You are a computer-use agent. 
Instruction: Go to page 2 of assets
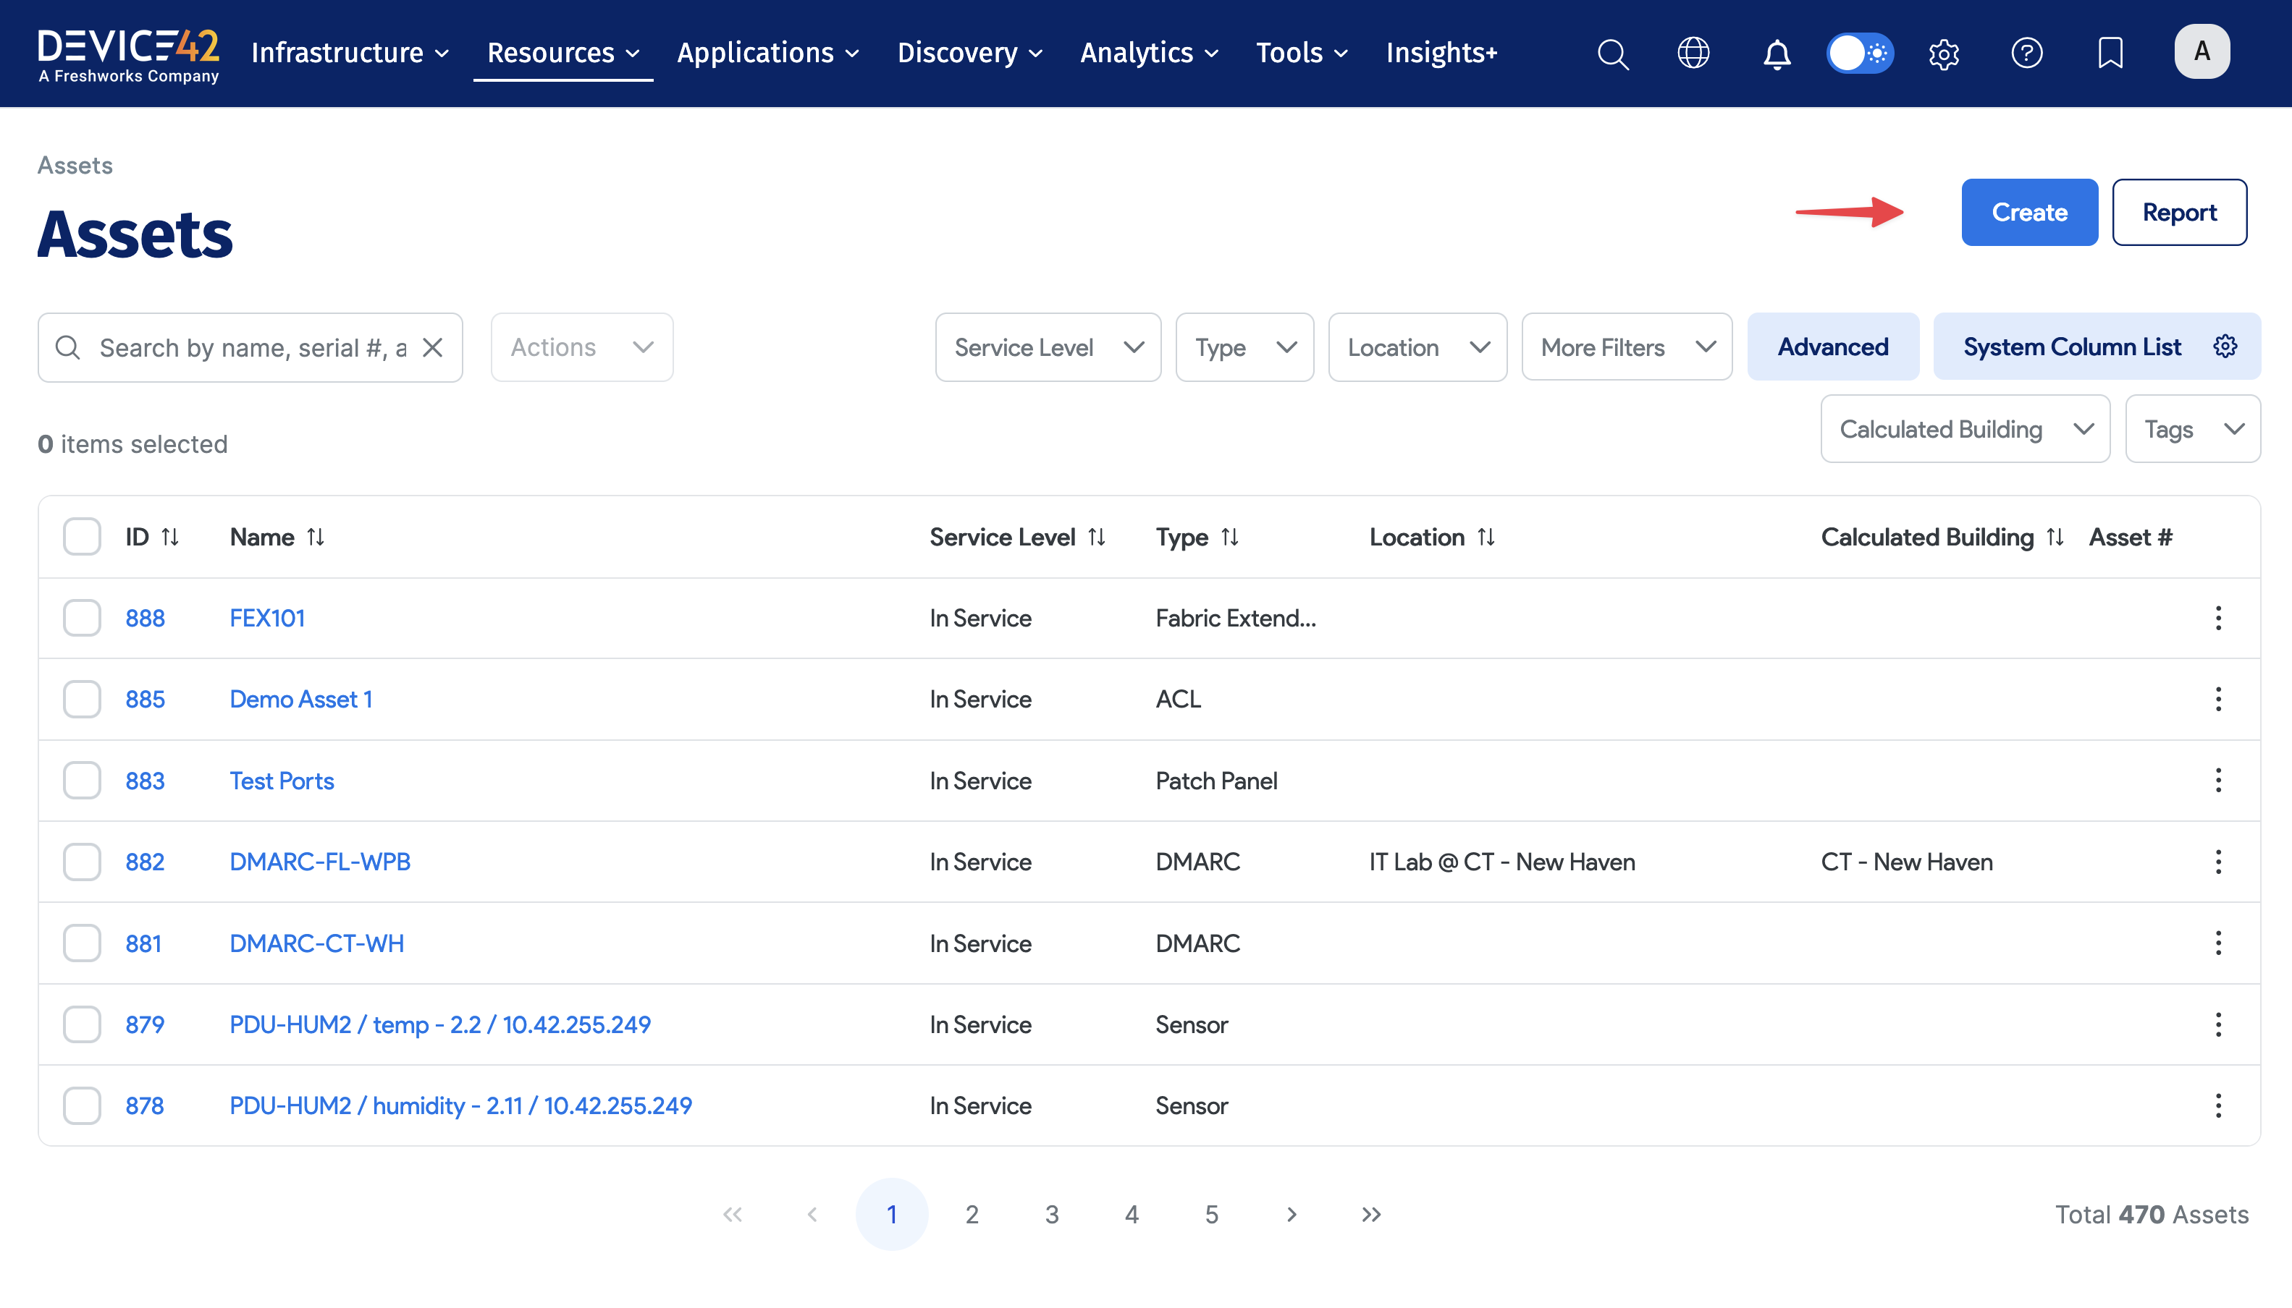pos(972,1213)
